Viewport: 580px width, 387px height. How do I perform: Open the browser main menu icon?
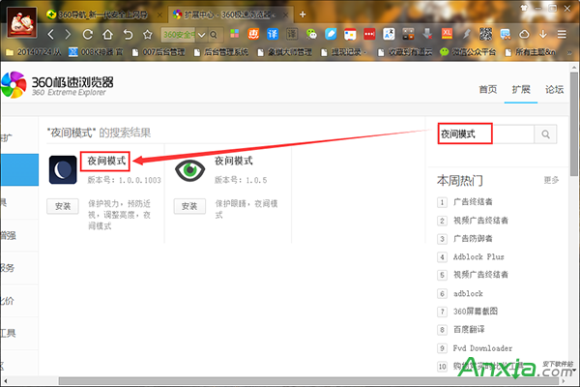[562, 35]
